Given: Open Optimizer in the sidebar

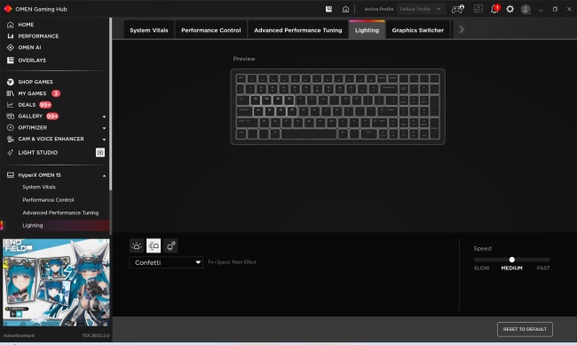Looking at the screenshot, I should tap(32, 128).
